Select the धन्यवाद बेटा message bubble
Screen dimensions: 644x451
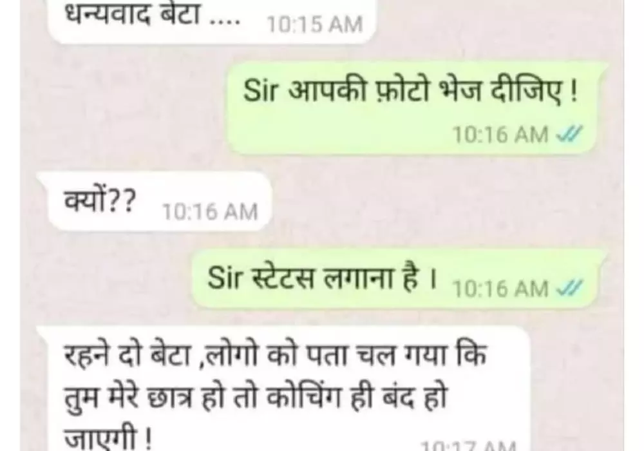212,21
